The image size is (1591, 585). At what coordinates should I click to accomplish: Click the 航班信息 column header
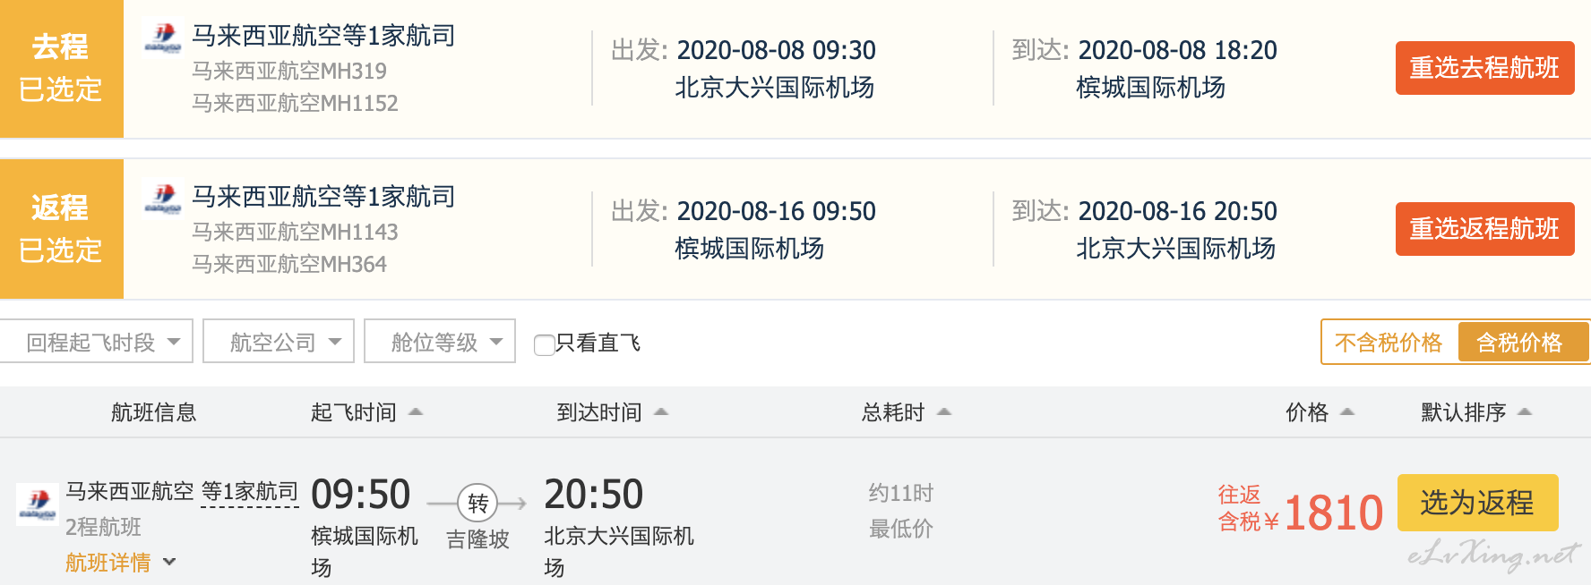(153, 412)
